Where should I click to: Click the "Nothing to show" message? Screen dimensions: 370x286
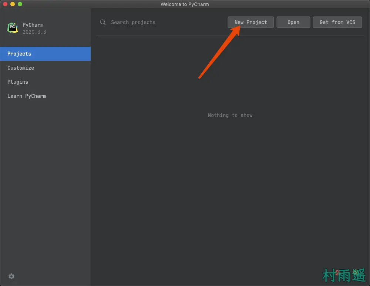click(x=230, y=115)
